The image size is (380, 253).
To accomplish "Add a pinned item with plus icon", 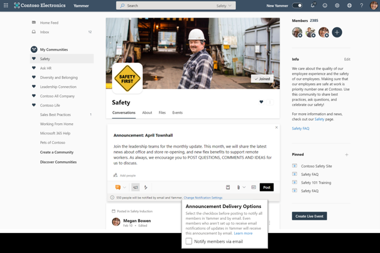I will click(x=346, y=155).
